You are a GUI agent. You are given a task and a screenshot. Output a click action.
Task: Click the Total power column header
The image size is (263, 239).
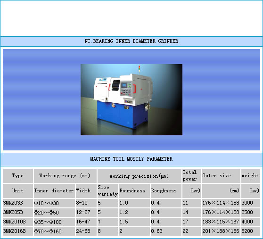[x=191, y=176]
